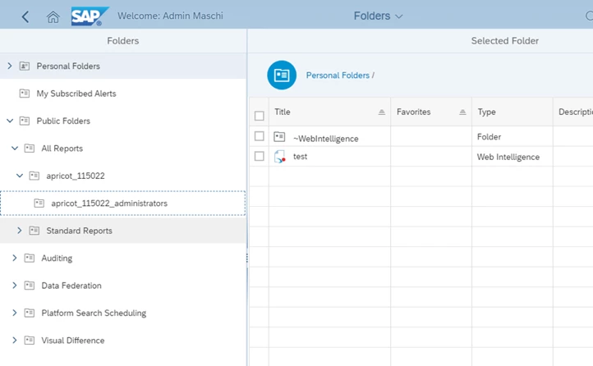Check the test row checkbox

[259, 156]
